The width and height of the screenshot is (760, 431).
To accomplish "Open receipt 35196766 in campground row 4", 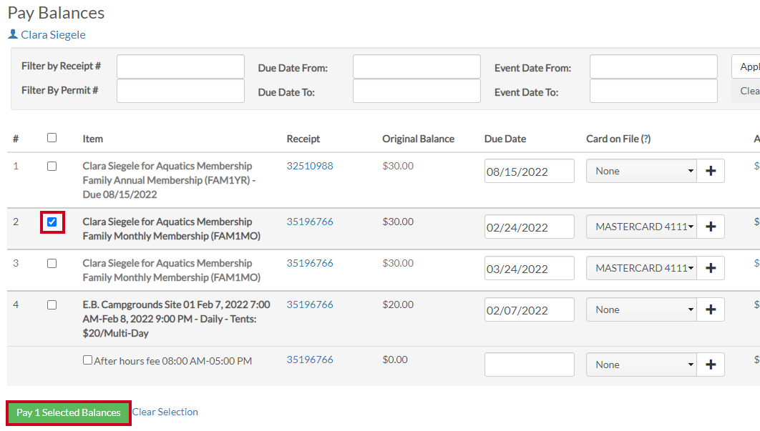I will tap(310, 304).
